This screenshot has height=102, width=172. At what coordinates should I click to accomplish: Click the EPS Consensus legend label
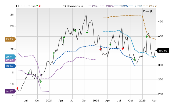click(71, 6)
